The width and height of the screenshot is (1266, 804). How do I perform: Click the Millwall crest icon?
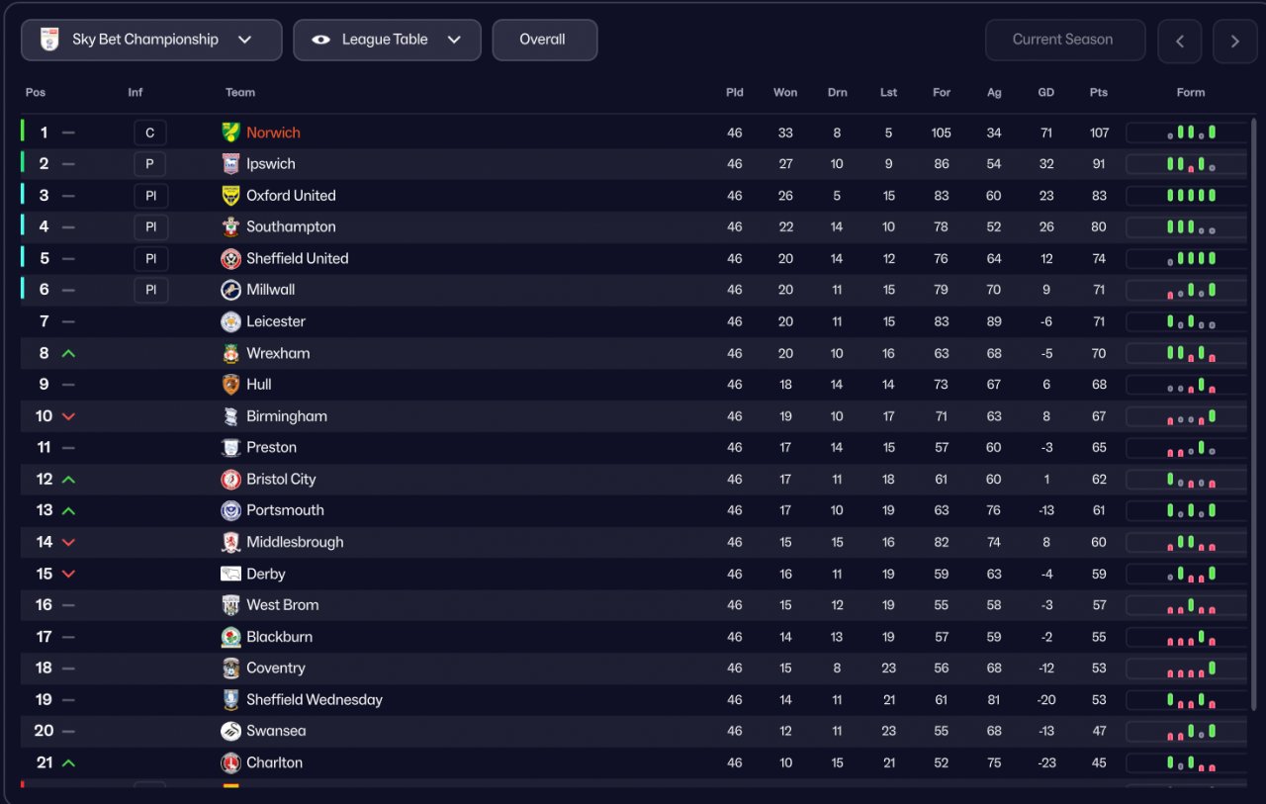click(230, 290)
